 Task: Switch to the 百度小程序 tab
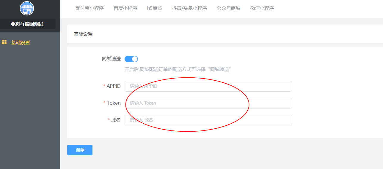125,8
